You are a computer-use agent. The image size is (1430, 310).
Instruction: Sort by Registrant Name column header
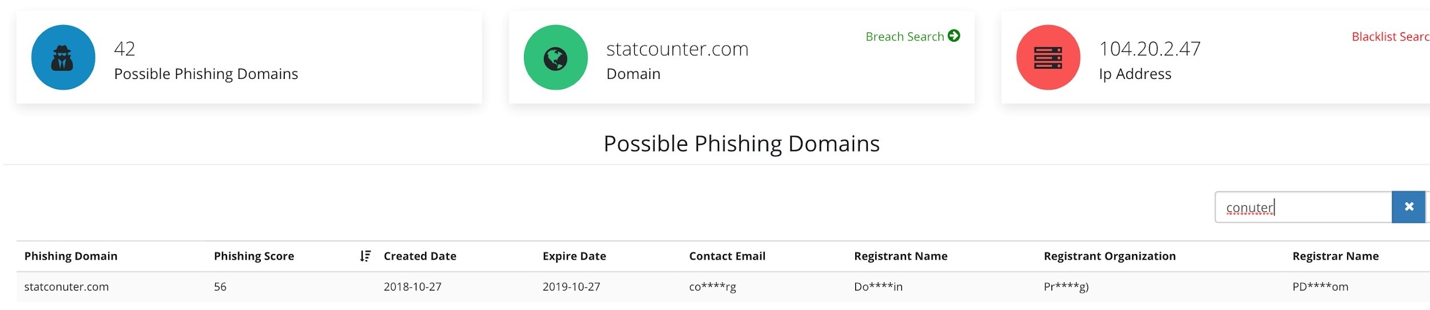pyautogui.click(x=900, y=256)
